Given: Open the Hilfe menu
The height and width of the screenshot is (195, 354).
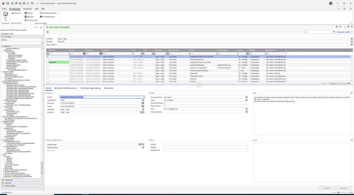Looking at the screenshot, I should (43, 9).
